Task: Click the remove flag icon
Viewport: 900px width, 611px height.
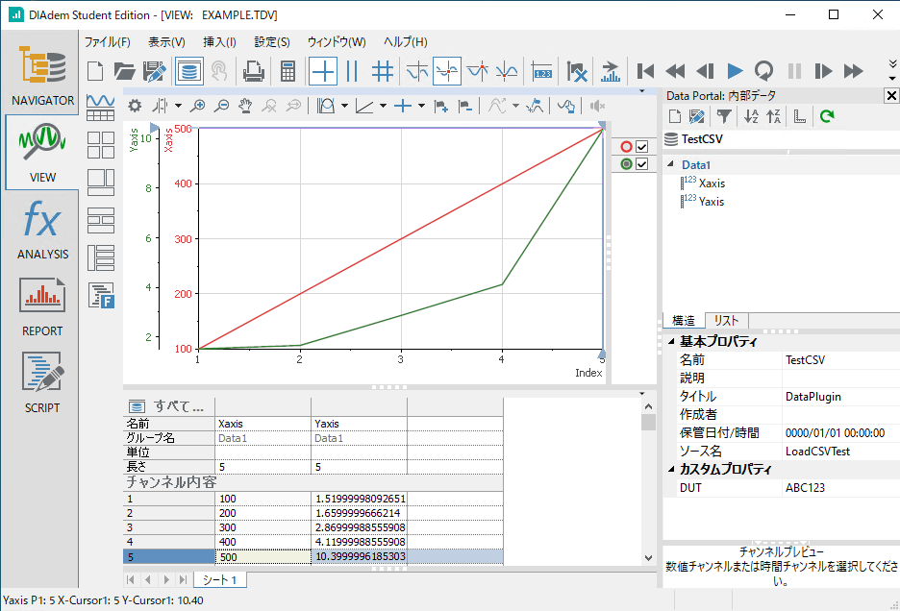Action: point(465,106)
